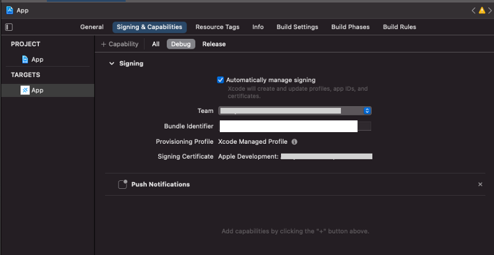The height and width of the screenshot is (255, 494).
Task: Toggle the targets sidebar panel icon
Action: pyautogui.click(x=9, y=27)
